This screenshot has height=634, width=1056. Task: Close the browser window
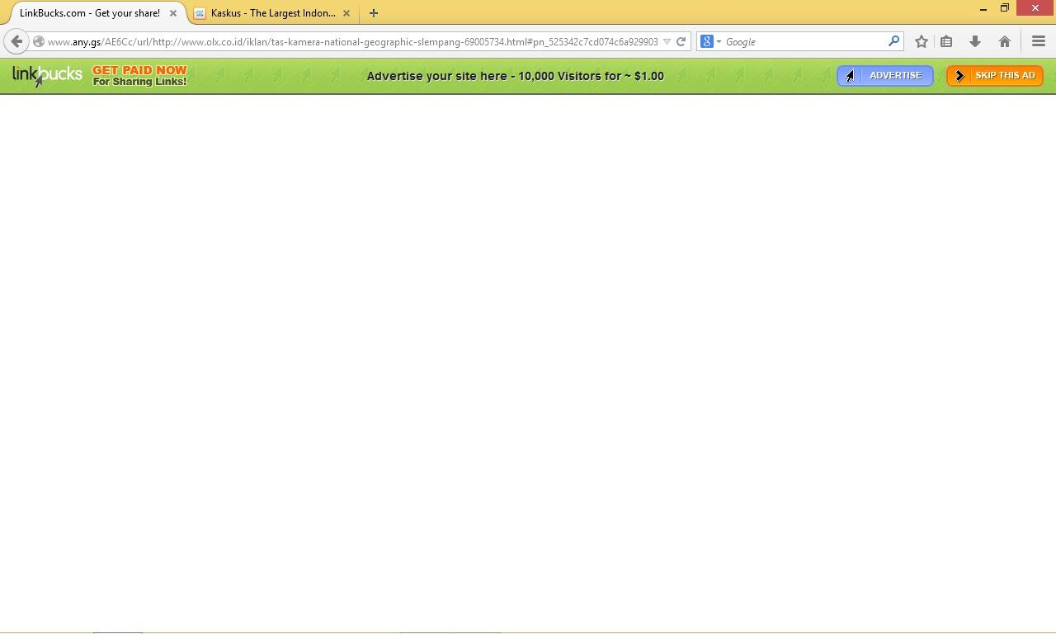click(x=1035, y=8)
